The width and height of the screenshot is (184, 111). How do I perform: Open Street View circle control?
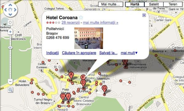pos(10,22)
